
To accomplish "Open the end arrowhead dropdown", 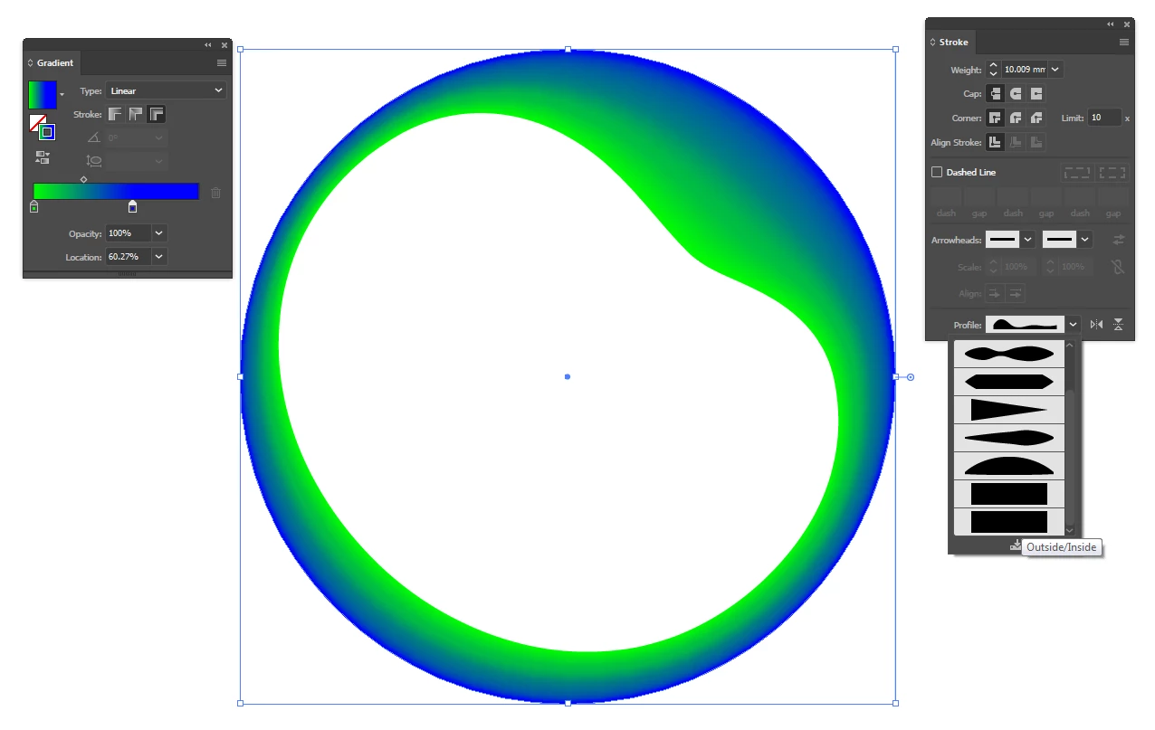I will (1084, 239).
